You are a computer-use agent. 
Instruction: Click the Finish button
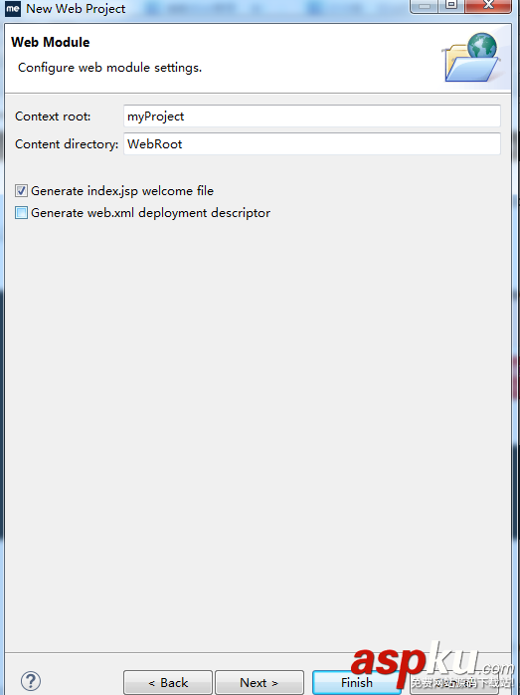pos(357,683)
